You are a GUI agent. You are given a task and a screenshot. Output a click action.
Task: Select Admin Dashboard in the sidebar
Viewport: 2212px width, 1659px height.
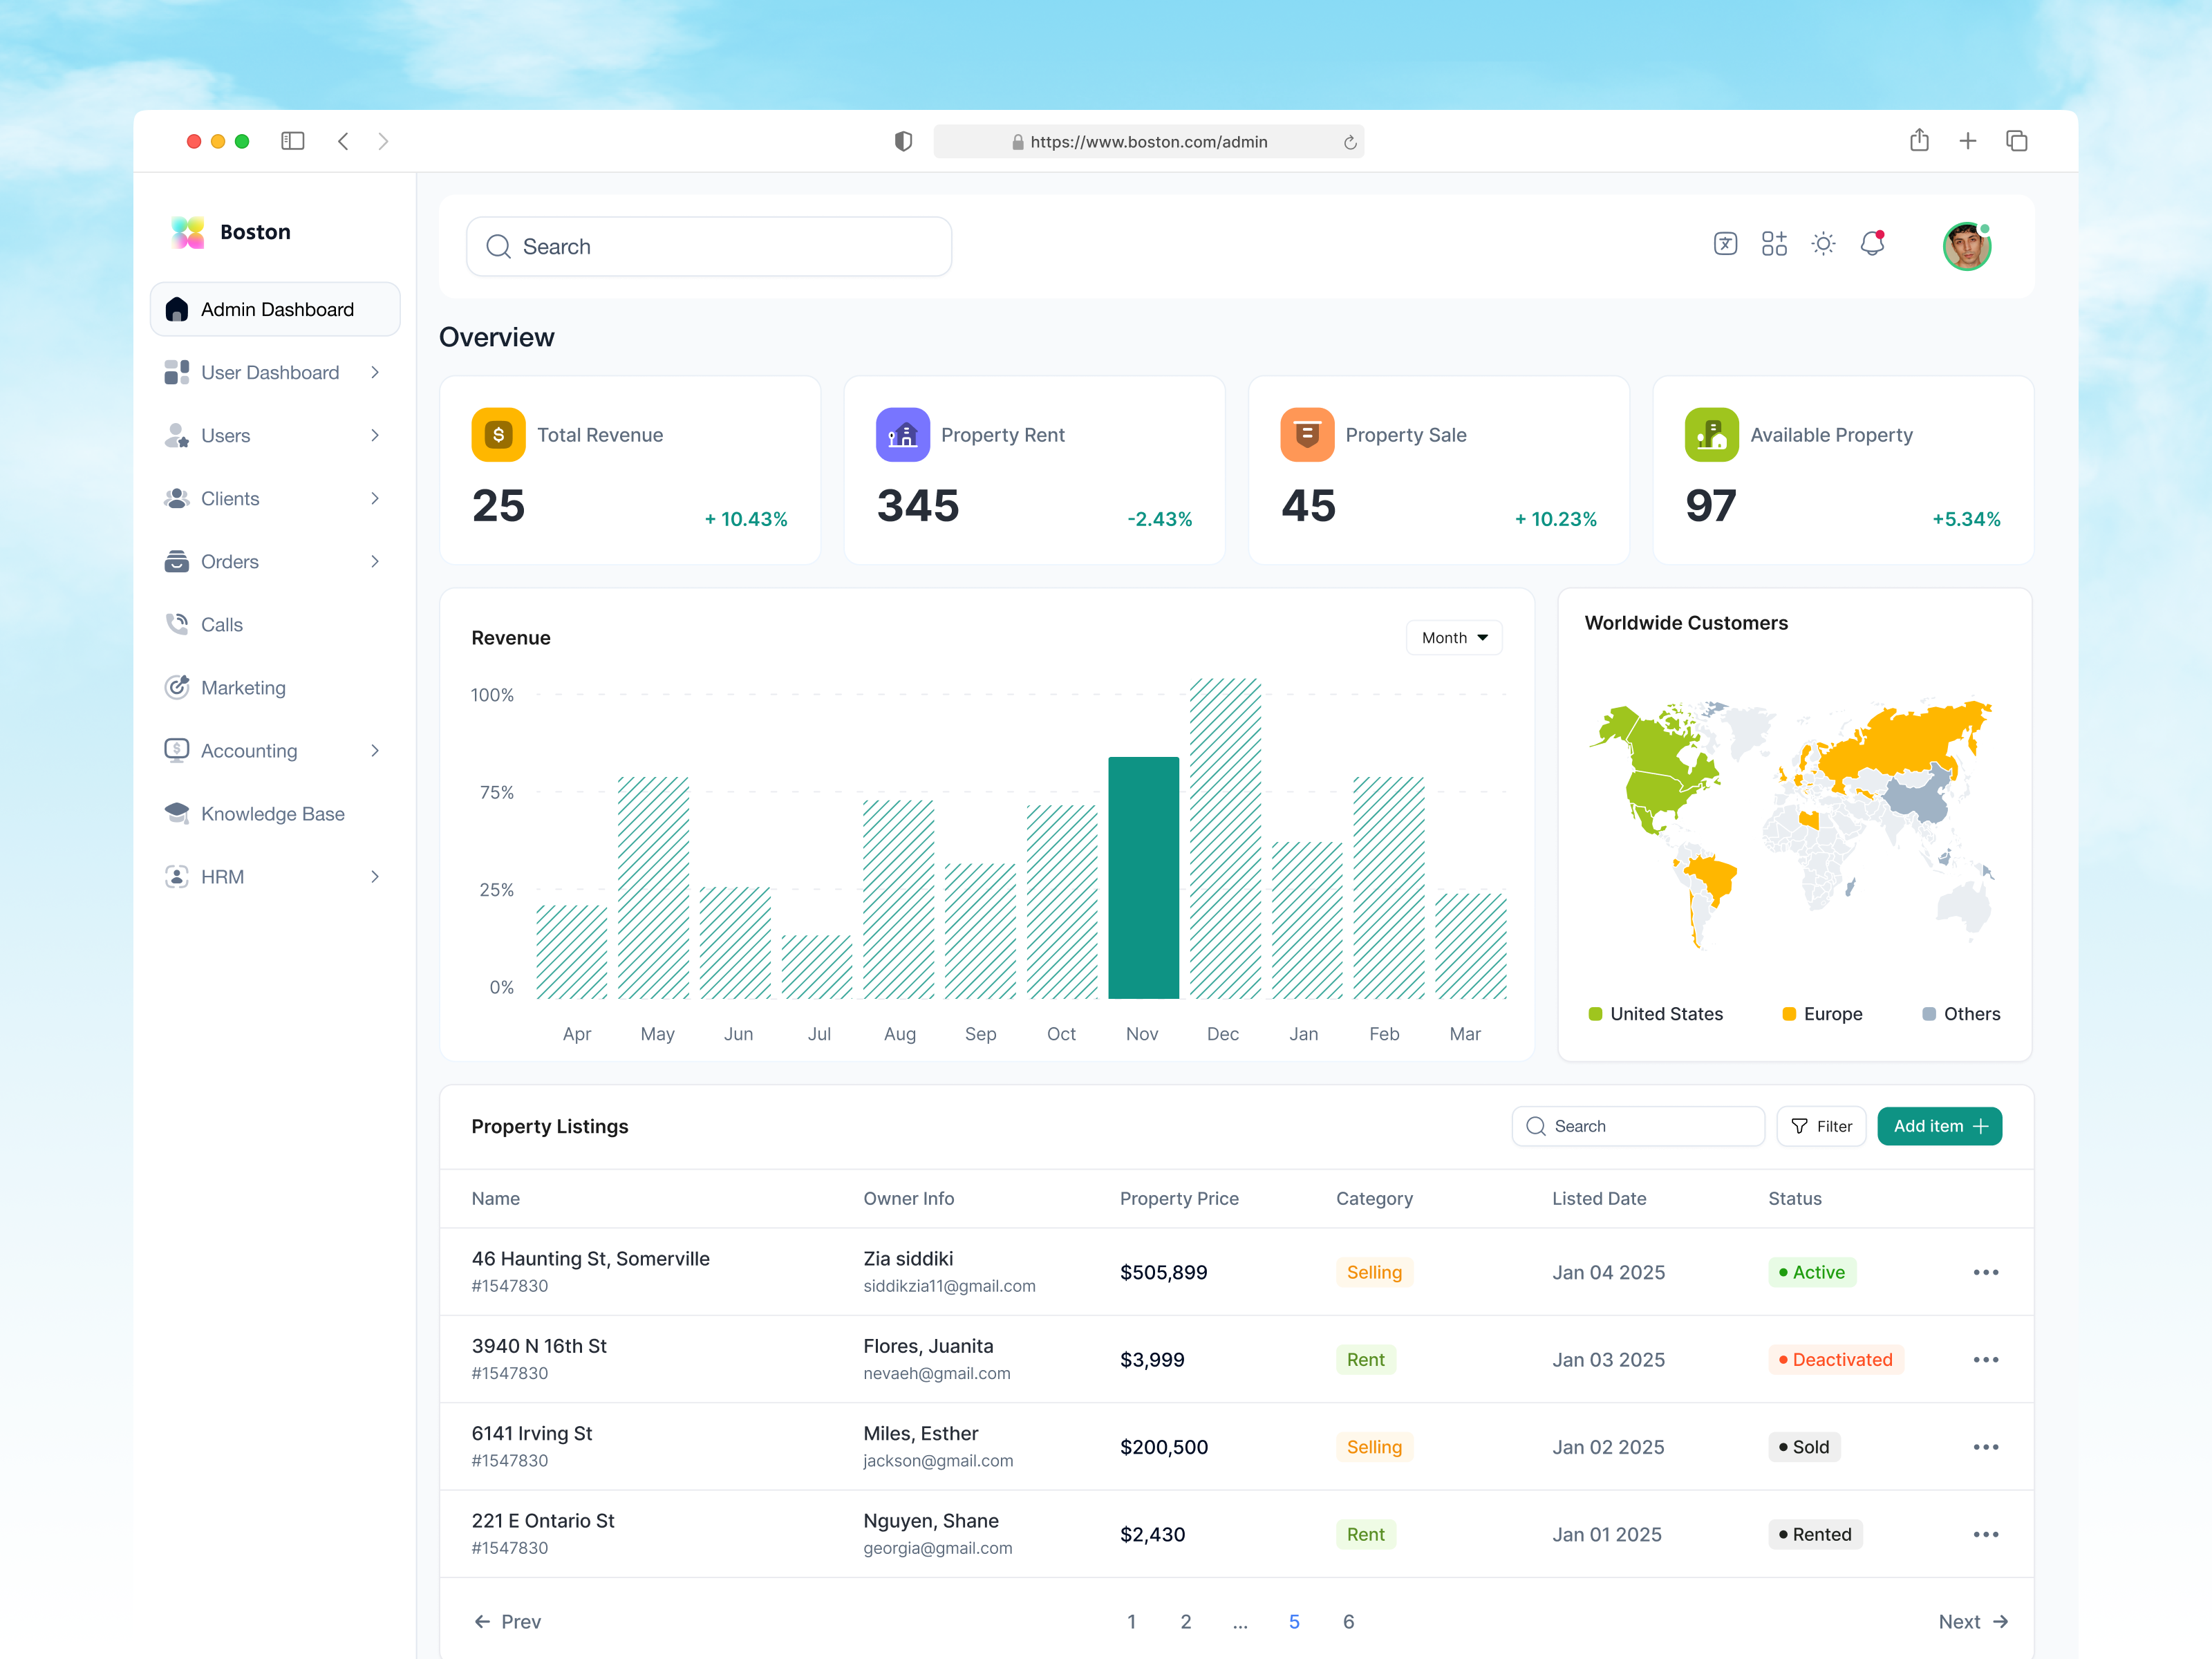[x=276, y=309]
